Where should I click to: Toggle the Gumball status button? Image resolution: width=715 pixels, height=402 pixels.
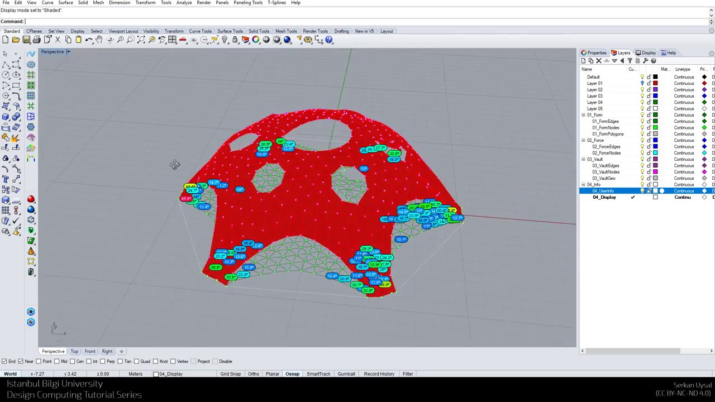(x=346, y=374)
